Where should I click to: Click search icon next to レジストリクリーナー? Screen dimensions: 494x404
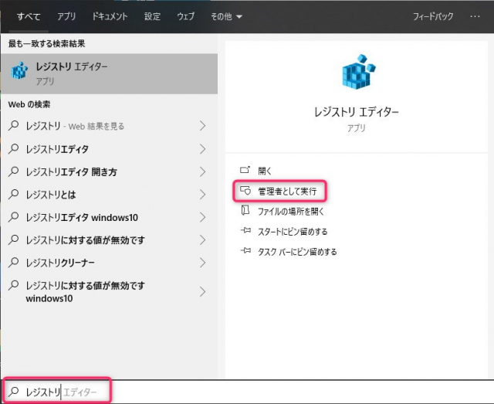(14, 262)
